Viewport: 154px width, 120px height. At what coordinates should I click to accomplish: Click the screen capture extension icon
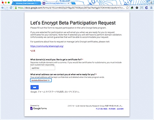[142, 8]
